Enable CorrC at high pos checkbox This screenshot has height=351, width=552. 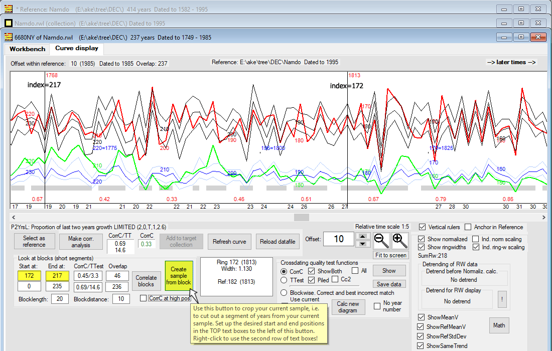[x=144, y=298]
